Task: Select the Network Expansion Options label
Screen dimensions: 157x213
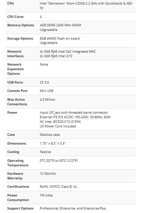Action: point(15,69)
